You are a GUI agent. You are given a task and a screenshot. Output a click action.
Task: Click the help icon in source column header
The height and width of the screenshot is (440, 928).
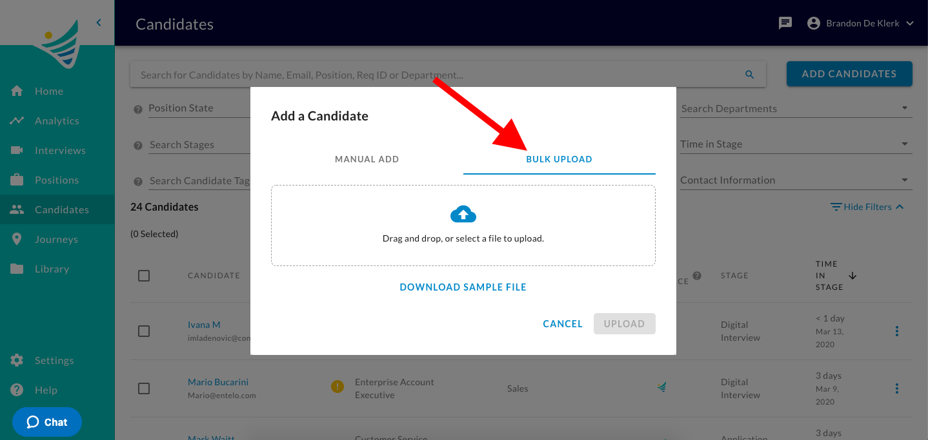[697, 276]
